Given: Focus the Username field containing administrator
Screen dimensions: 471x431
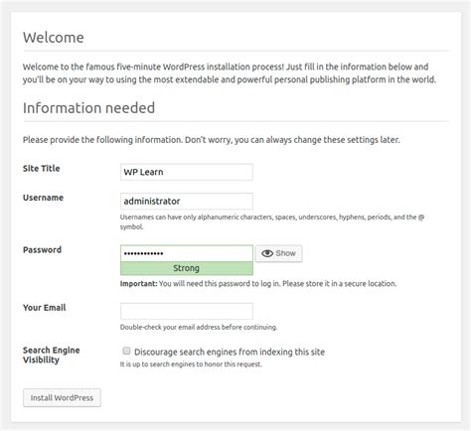Looking at the screenshot, I should 187,202.
